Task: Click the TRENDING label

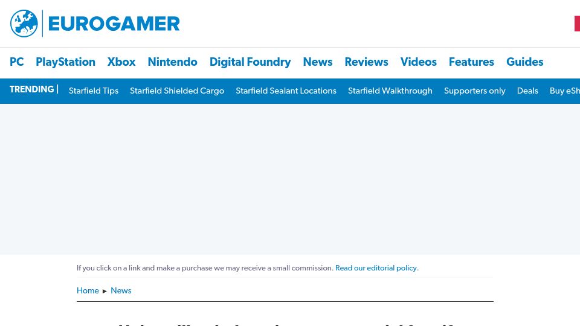Action: coord(32,89)
